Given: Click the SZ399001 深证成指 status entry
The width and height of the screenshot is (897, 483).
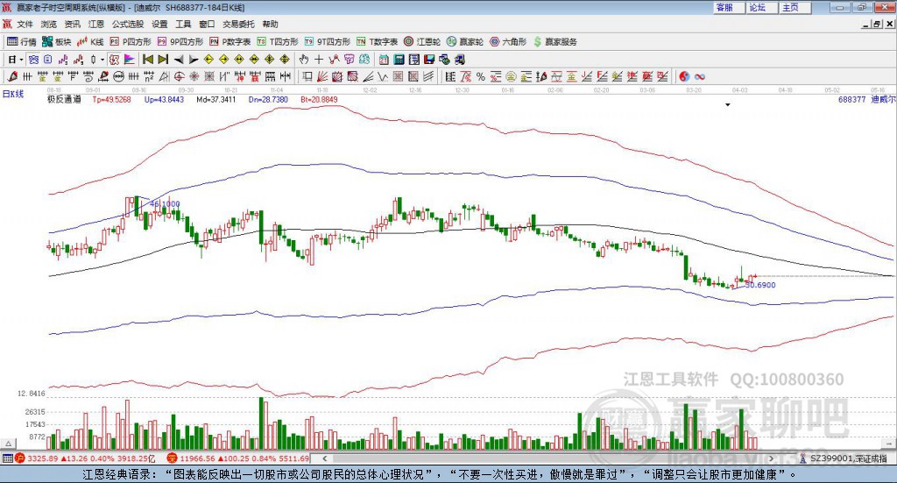Looking at the screenshot, I should pos(844,458).
